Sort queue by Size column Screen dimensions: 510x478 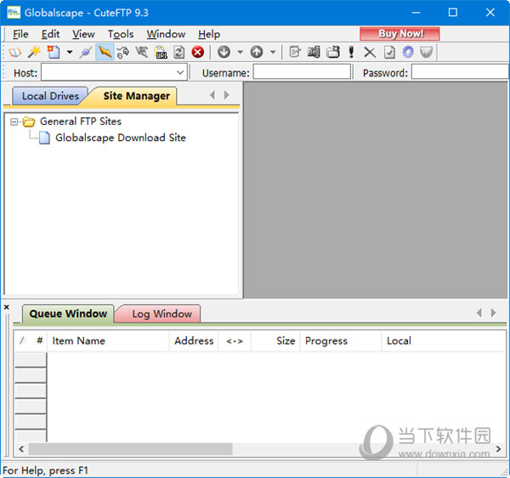[x=275, y=340]
